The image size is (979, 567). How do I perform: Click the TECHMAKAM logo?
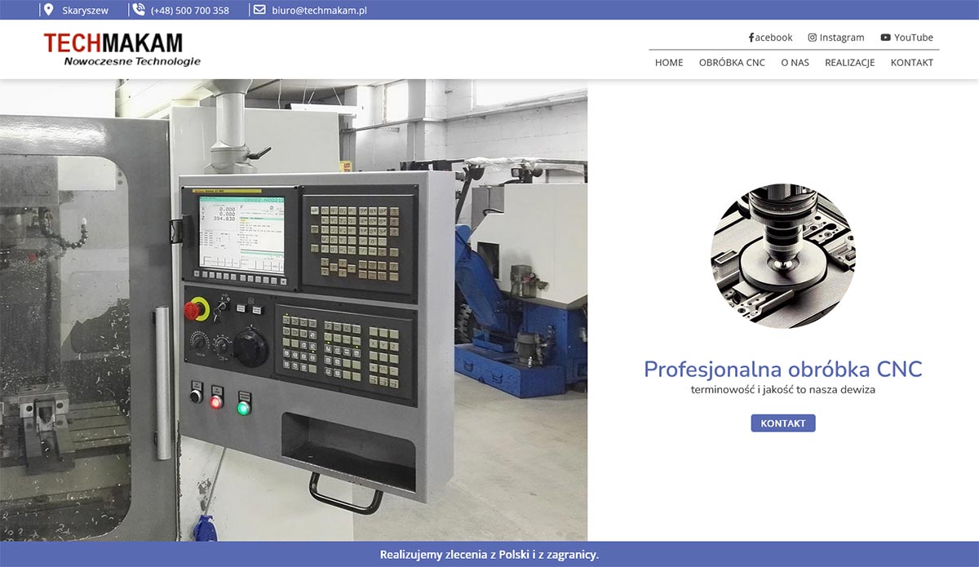tap(122, 49)
